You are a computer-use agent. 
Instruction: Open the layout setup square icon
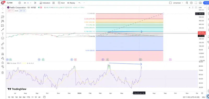tap(170, 3)
